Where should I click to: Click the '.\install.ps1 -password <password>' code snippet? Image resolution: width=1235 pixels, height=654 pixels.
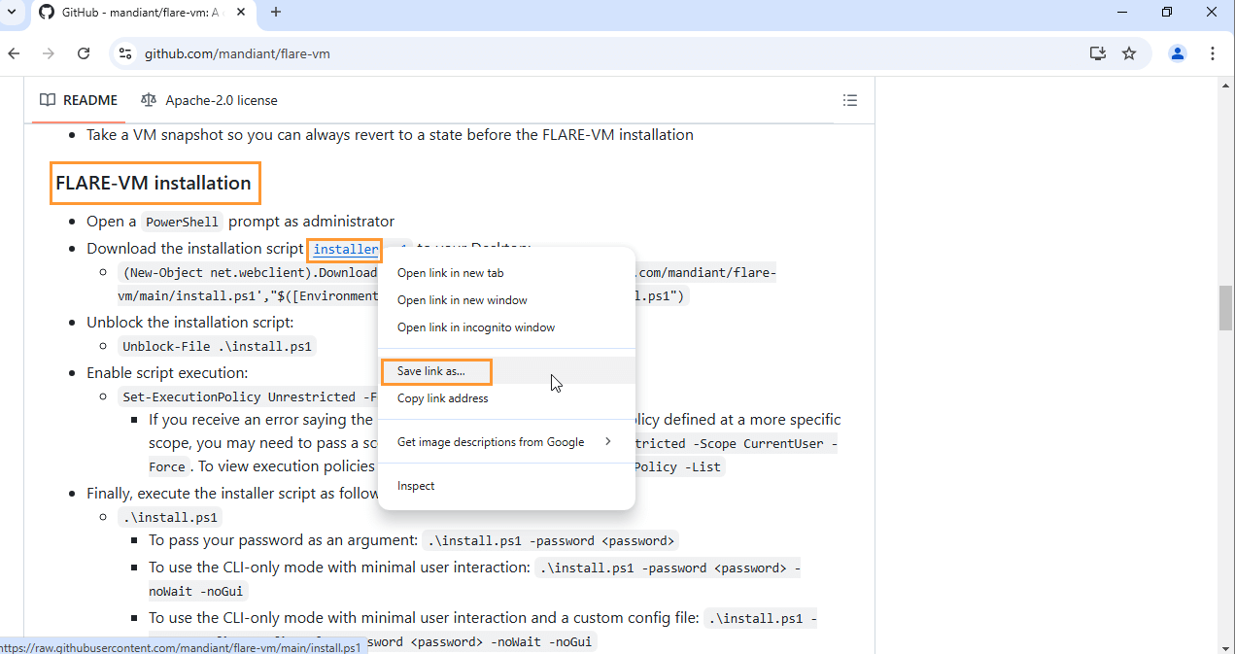pos(550,540)
